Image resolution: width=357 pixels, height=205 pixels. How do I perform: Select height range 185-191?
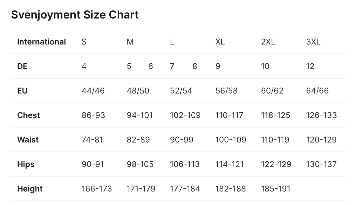(x=276, y=189)
